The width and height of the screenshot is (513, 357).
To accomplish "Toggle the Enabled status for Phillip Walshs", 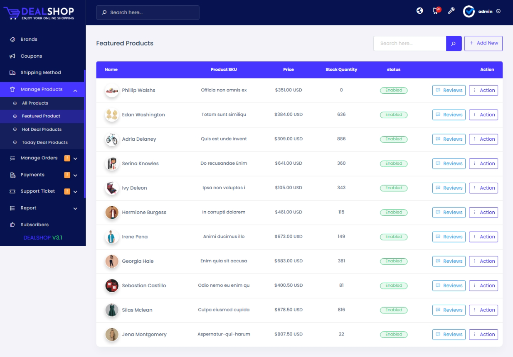I will (x=393, y=90).
